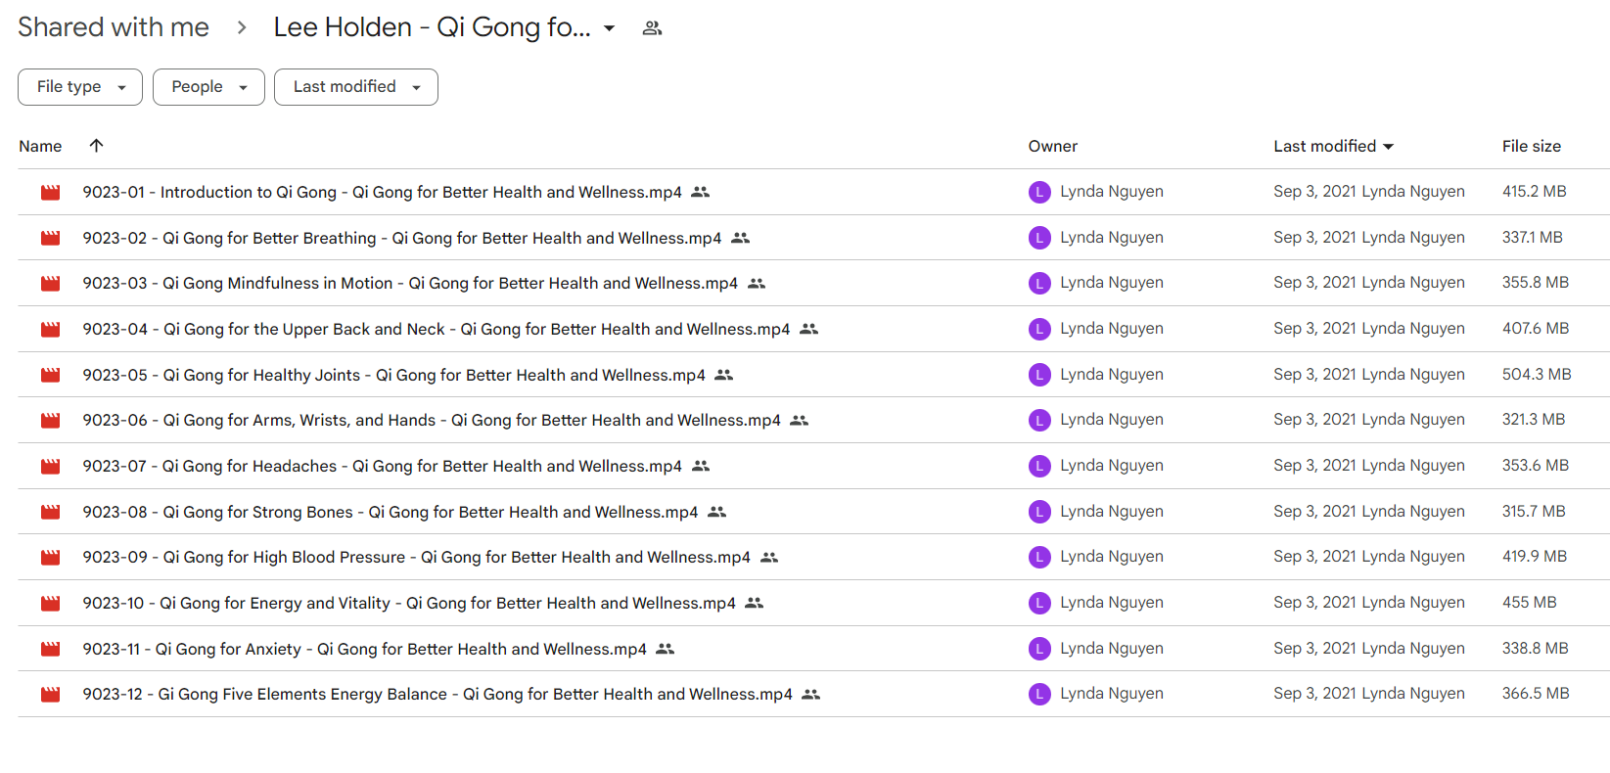Open 9023-03 Qi Gong Mindfulness in Motion
The width and height of the screenshot is (1610, 773).
[410, 284]
